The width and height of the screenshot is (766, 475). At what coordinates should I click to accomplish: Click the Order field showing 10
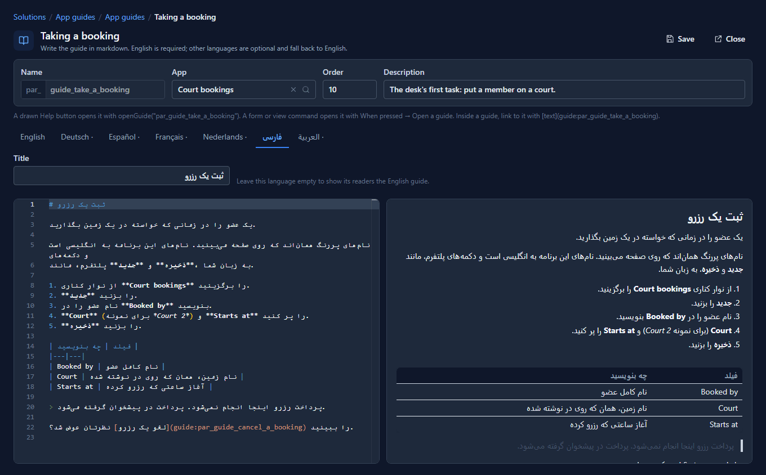tap(350, 89)
